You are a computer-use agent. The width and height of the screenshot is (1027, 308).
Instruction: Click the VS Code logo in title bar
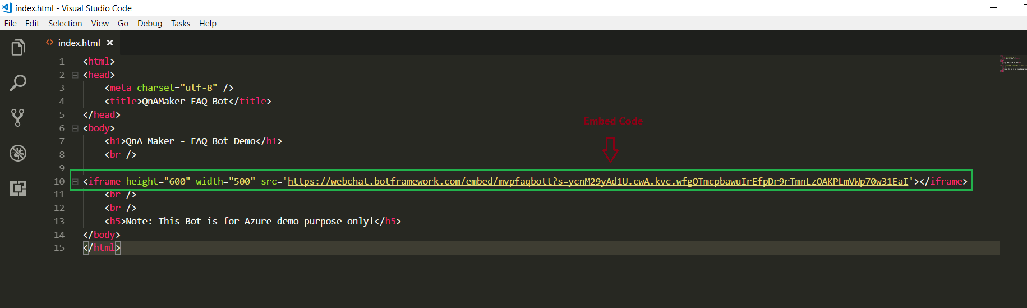click(x=7, y=8)
